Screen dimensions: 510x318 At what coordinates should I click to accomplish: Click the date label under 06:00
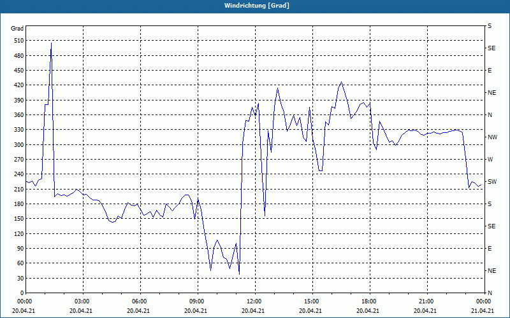pyautogui.click(x=138, y=311)
